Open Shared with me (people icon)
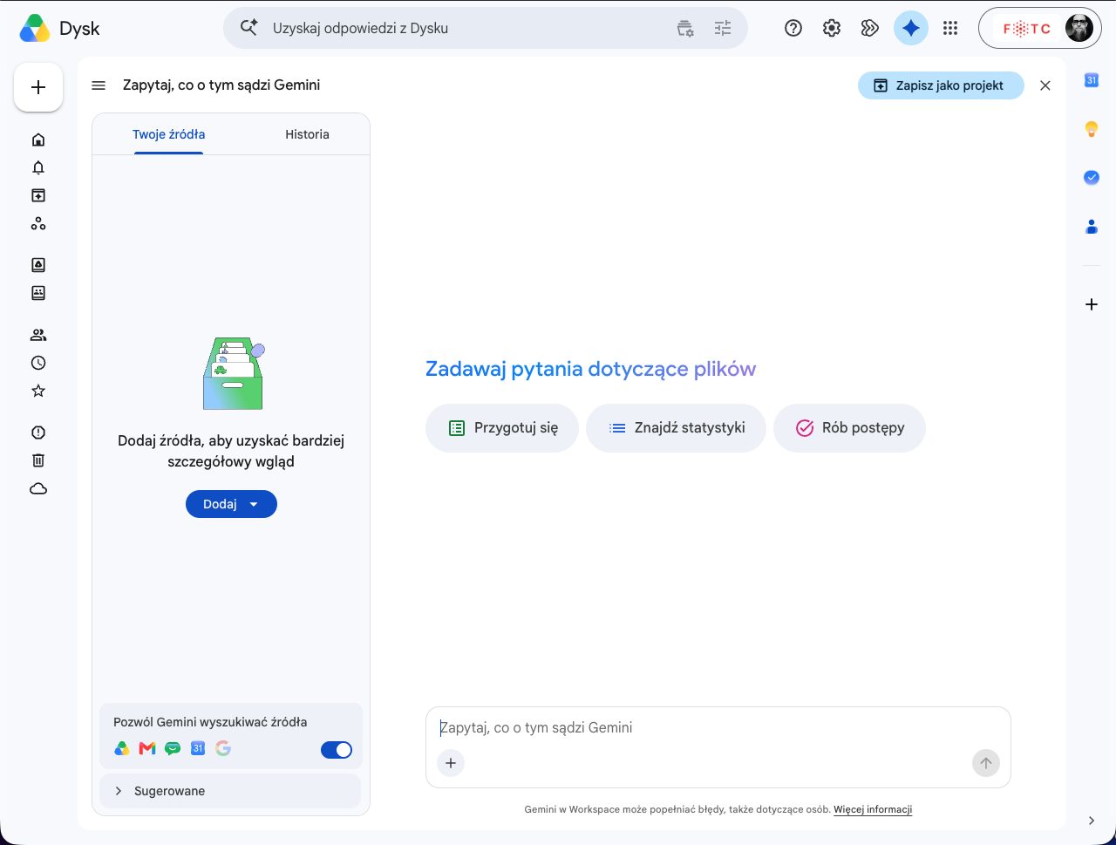This screenshot has height=845, width=1116. pos(38,335)
